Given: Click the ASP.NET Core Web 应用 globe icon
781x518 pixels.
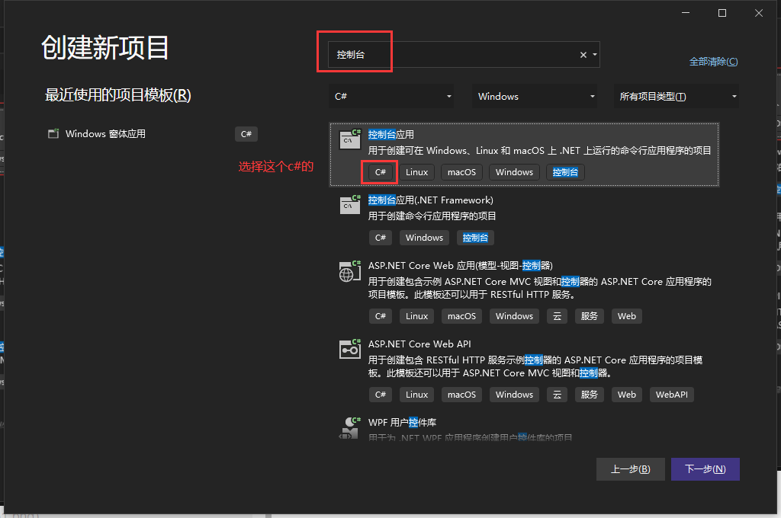Looking at the screenshot, I should [349, 270].
